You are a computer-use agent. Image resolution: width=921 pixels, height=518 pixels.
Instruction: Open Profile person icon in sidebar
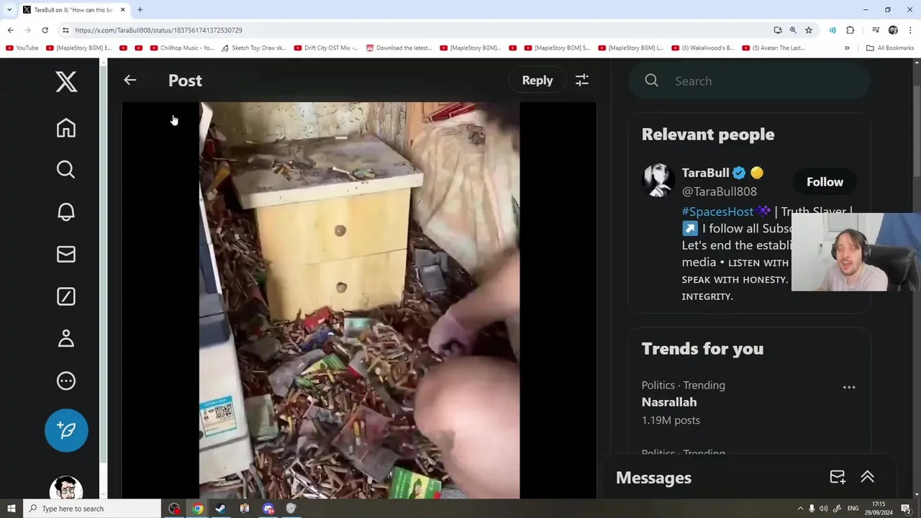(66, 338)
